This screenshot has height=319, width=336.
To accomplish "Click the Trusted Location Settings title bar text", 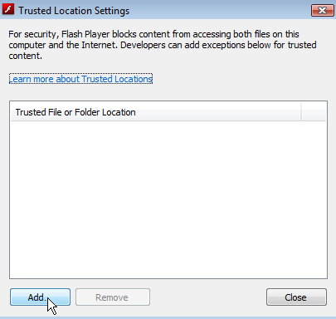I will click(x=74, y=11).
